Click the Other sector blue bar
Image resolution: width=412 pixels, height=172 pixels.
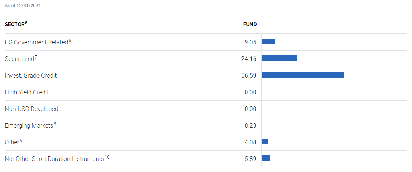(x=265, y=142)
